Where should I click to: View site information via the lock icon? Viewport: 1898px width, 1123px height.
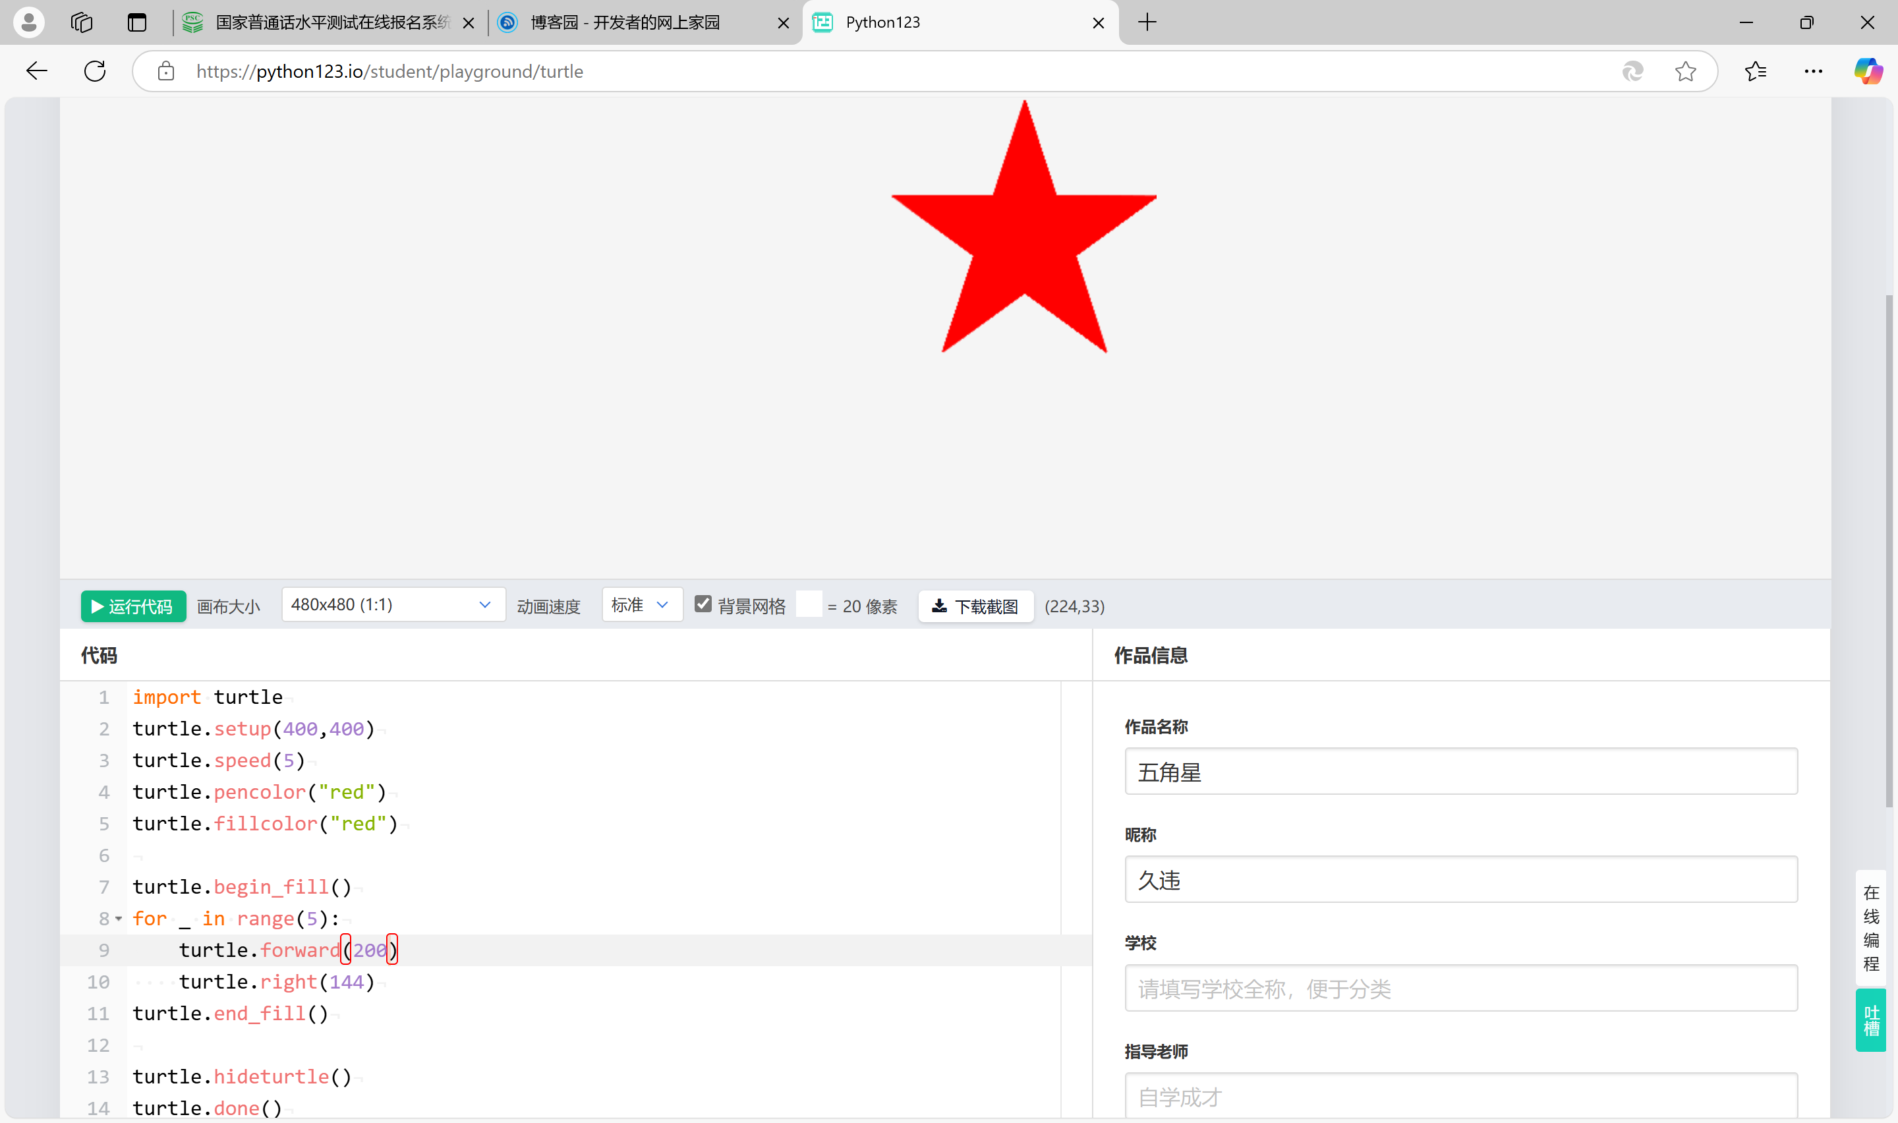point(165,71)
